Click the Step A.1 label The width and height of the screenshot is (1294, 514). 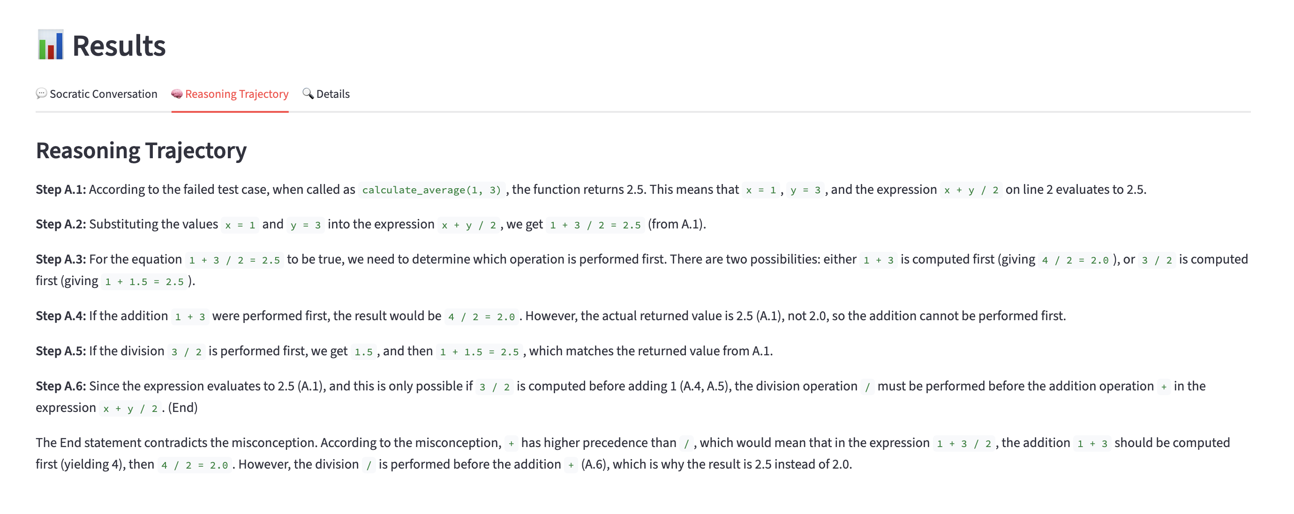[61, 190]
